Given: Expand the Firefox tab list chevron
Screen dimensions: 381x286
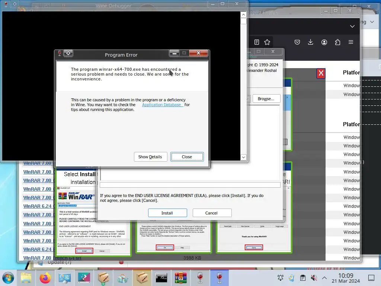Looking at the screenshot, I should click(352, 26).
